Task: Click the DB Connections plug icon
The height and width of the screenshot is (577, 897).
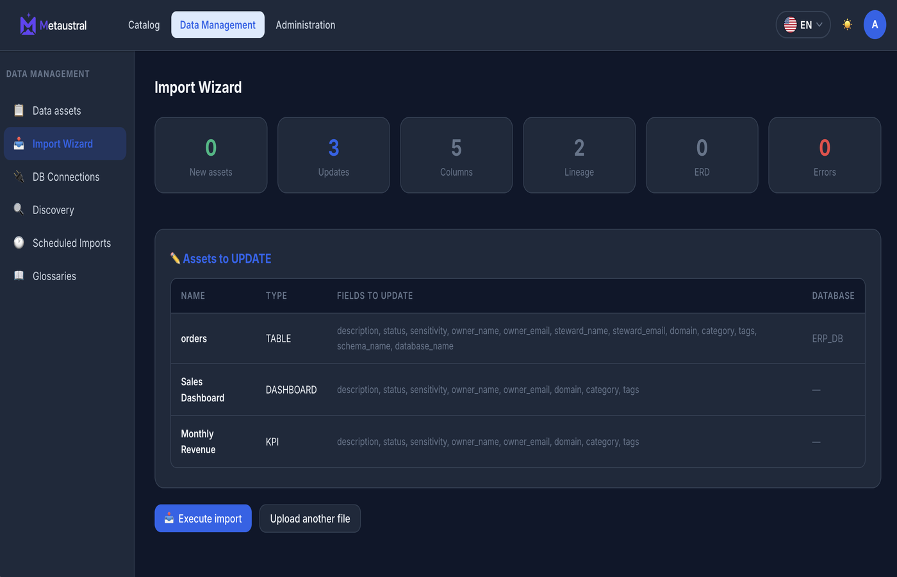Action: (x=19, y=176)
